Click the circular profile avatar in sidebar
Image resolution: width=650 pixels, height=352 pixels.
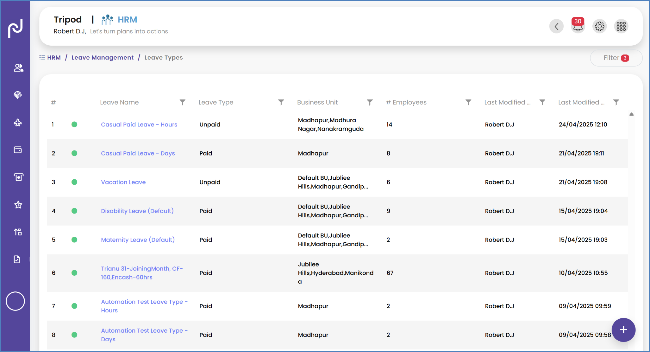pos(15,301)
